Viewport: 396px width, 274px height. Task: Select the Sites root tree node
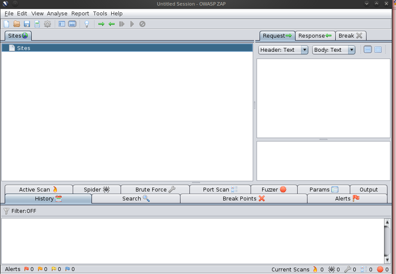(x=127, y=48)
